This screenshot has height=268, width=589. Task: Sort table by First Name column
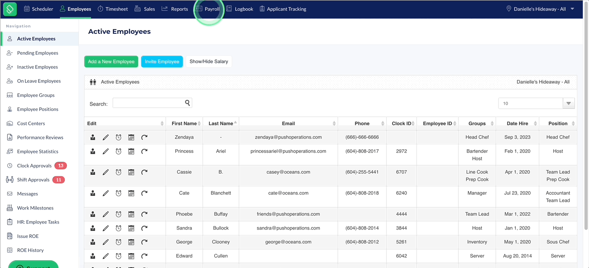184,124
